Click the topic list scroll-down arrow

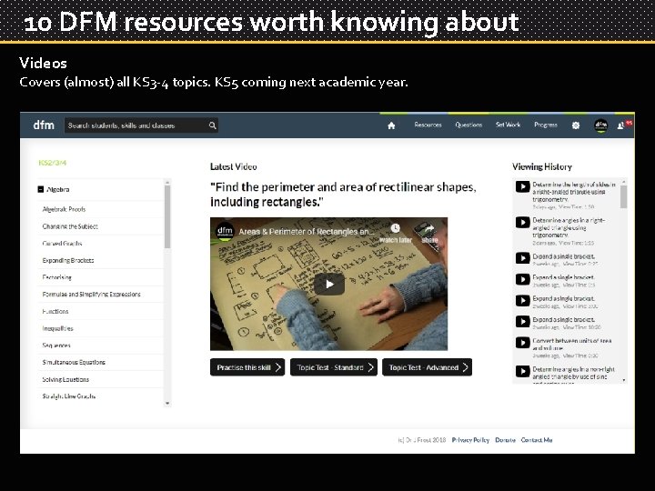coord(167,404)
